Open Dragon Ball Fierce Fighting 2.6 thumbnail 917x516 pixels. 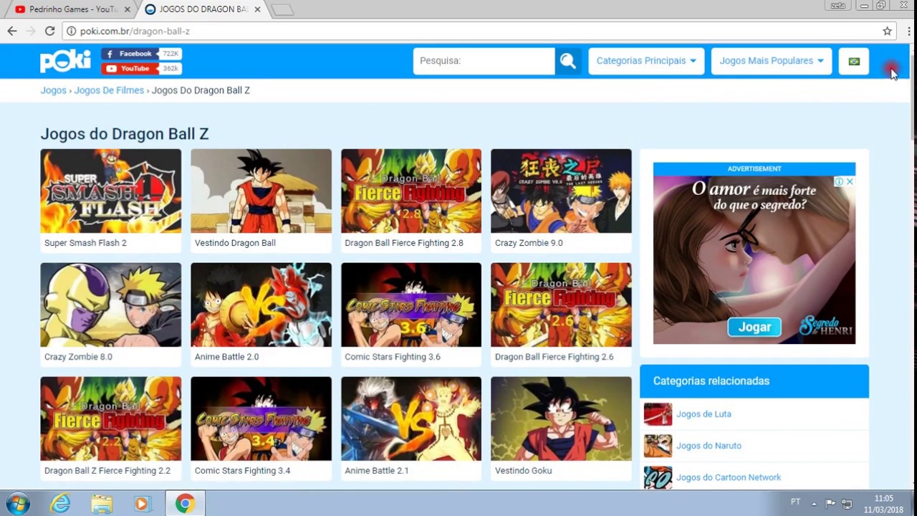coord(561,305)
